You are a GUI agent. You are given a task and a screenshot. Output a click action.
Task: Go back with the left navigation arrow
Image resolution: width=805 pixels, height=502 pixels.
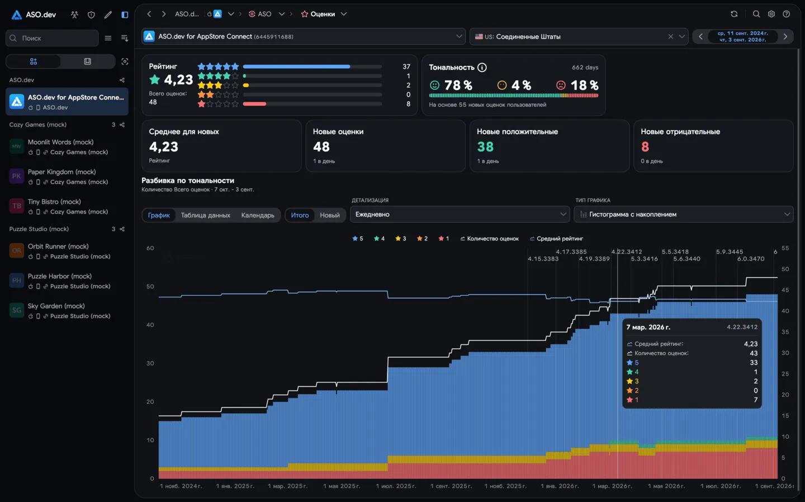pyautogui.click(x=149, y=14)
